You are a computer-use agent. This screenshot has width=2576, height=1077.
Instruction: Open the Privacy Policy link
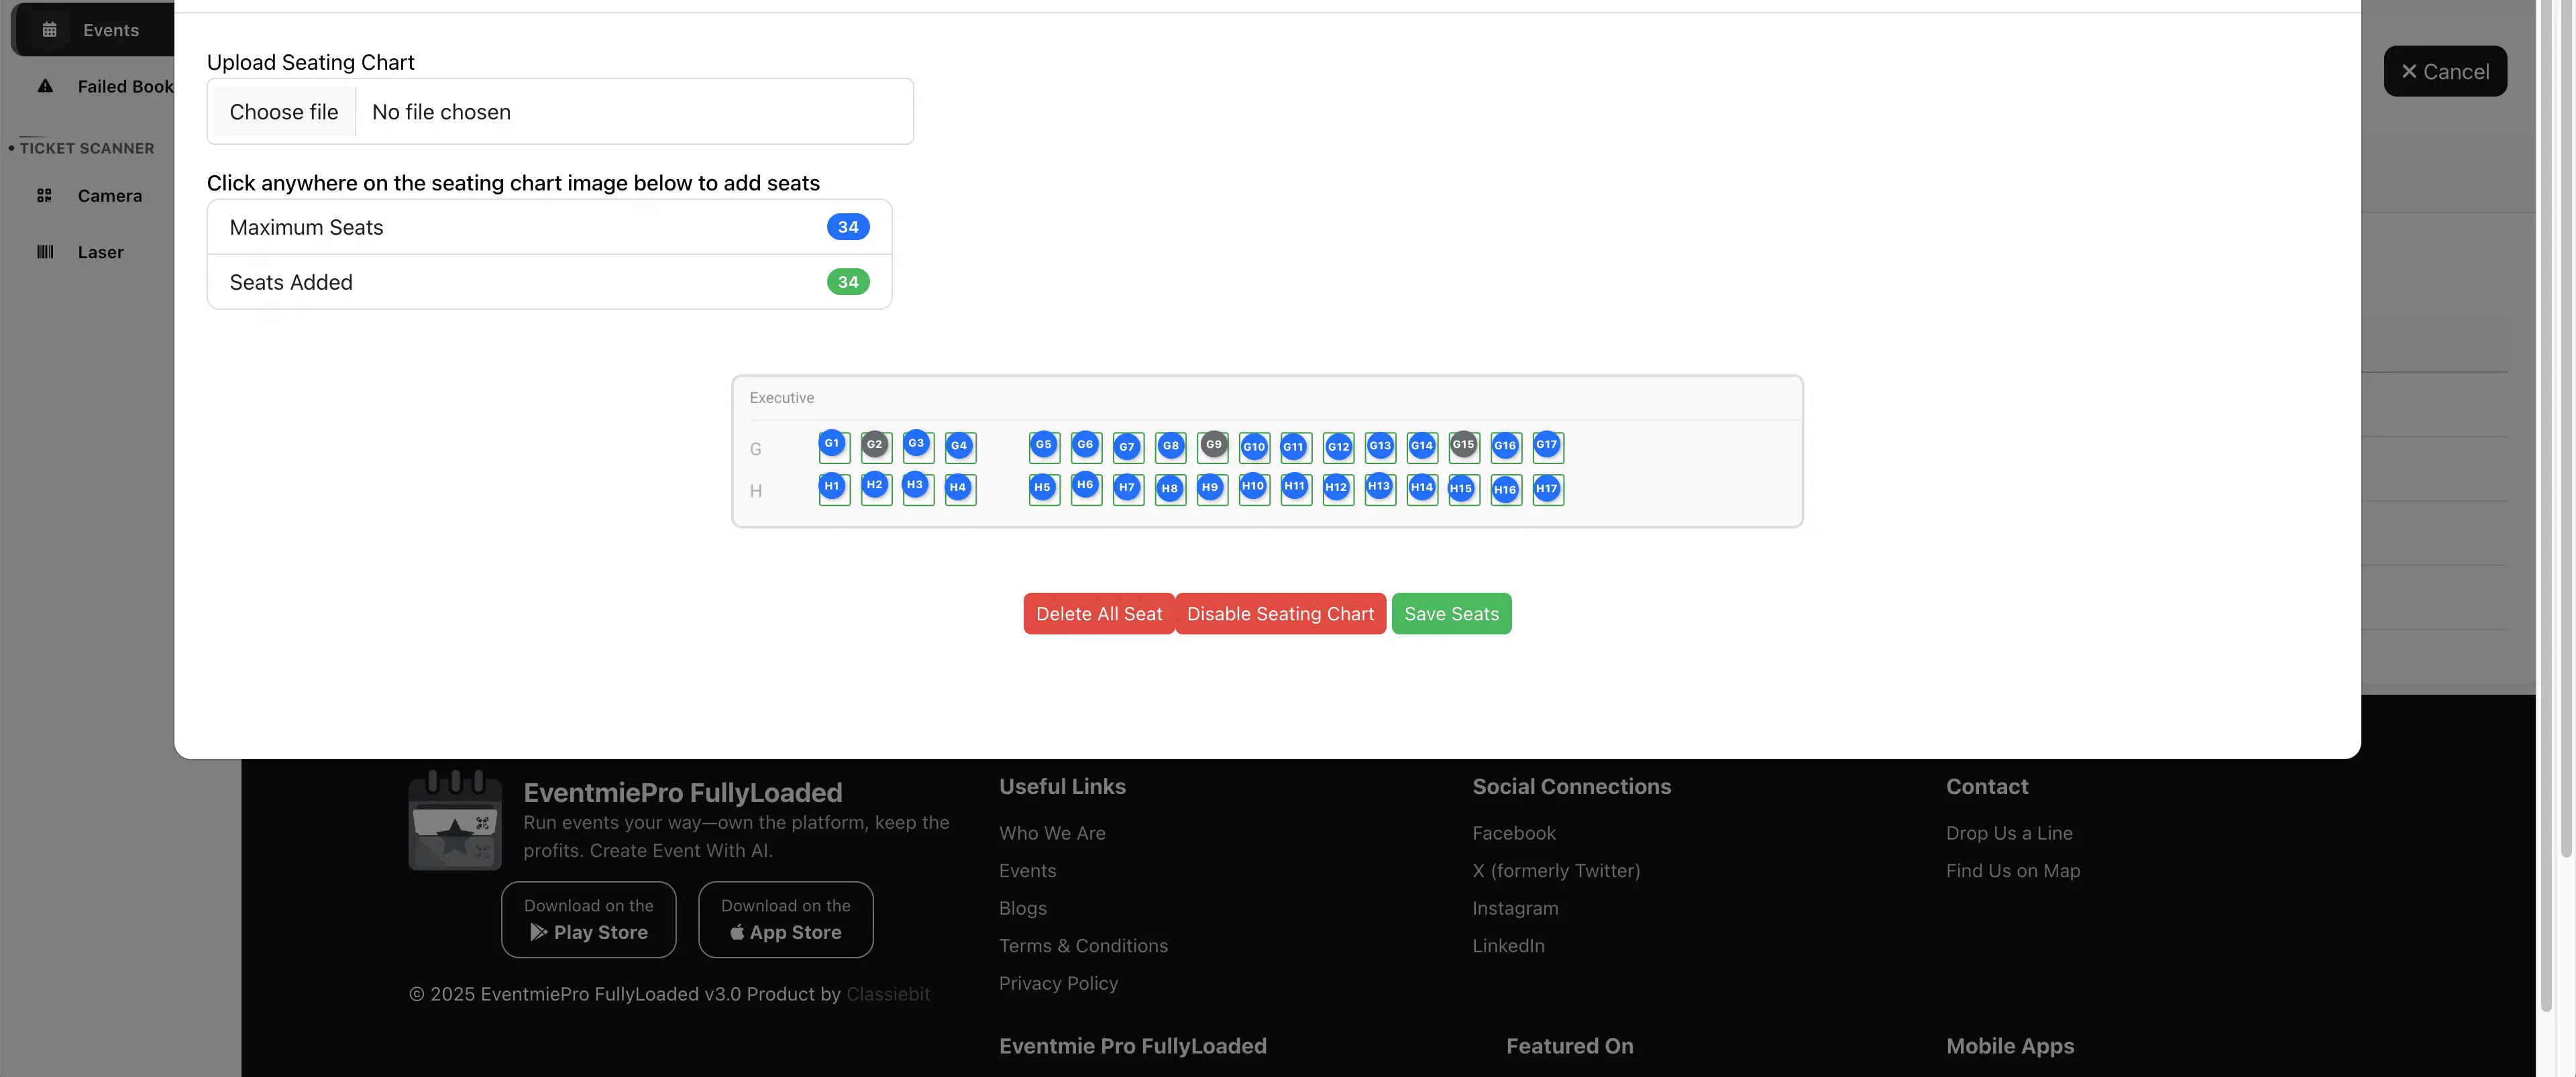pyautogui.click(x=1058, y=983)
